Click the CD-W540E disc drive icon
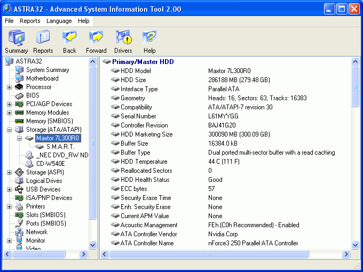The height and width of the screenshot is (272, 363). tap(29, 164)
